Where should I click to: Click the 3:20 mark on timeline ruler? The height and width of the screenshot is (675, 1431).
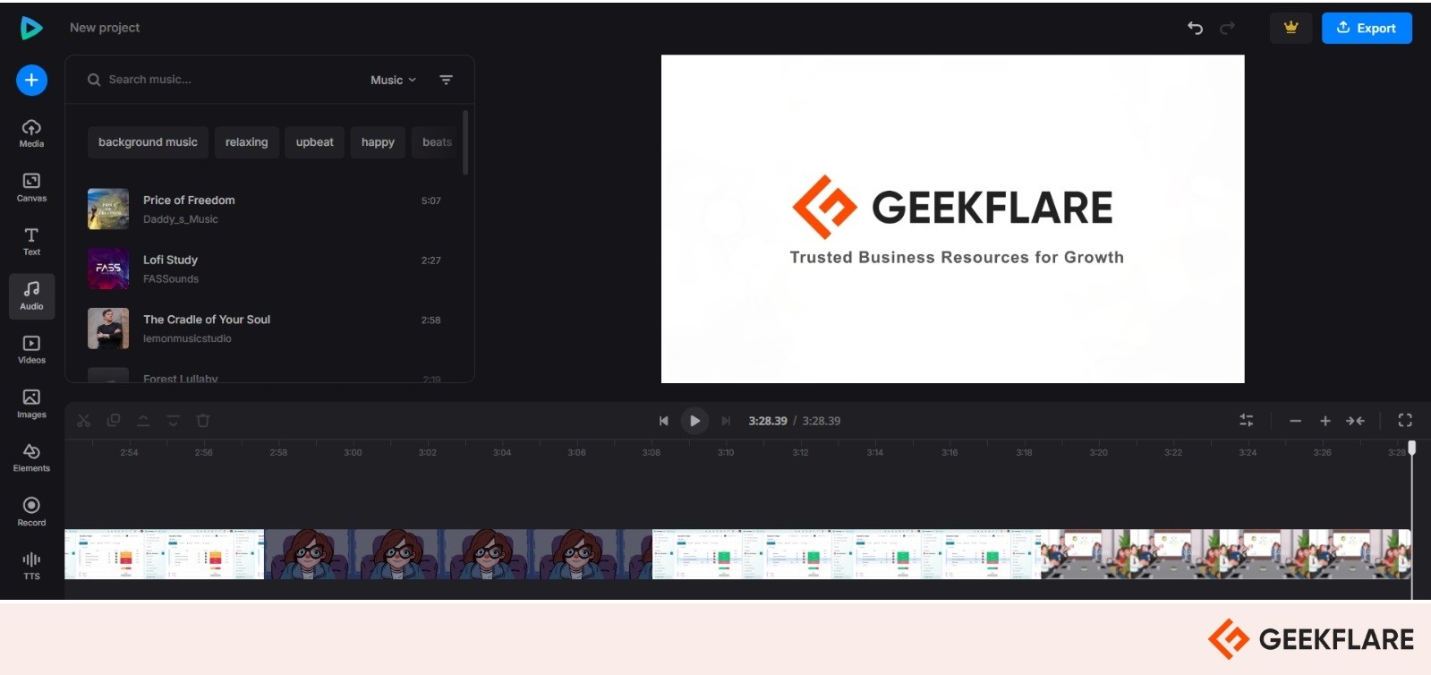click(x=1098, y=453)
